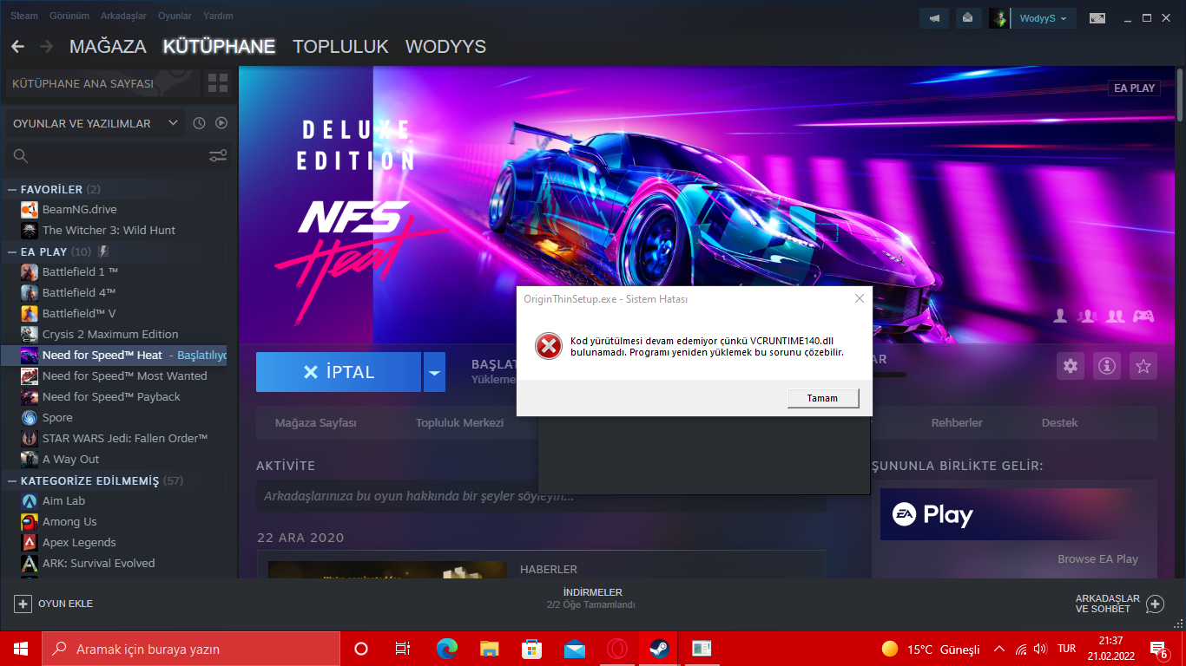
Task: Open Cortana circle on the taskbar
Action: point(361,649)
